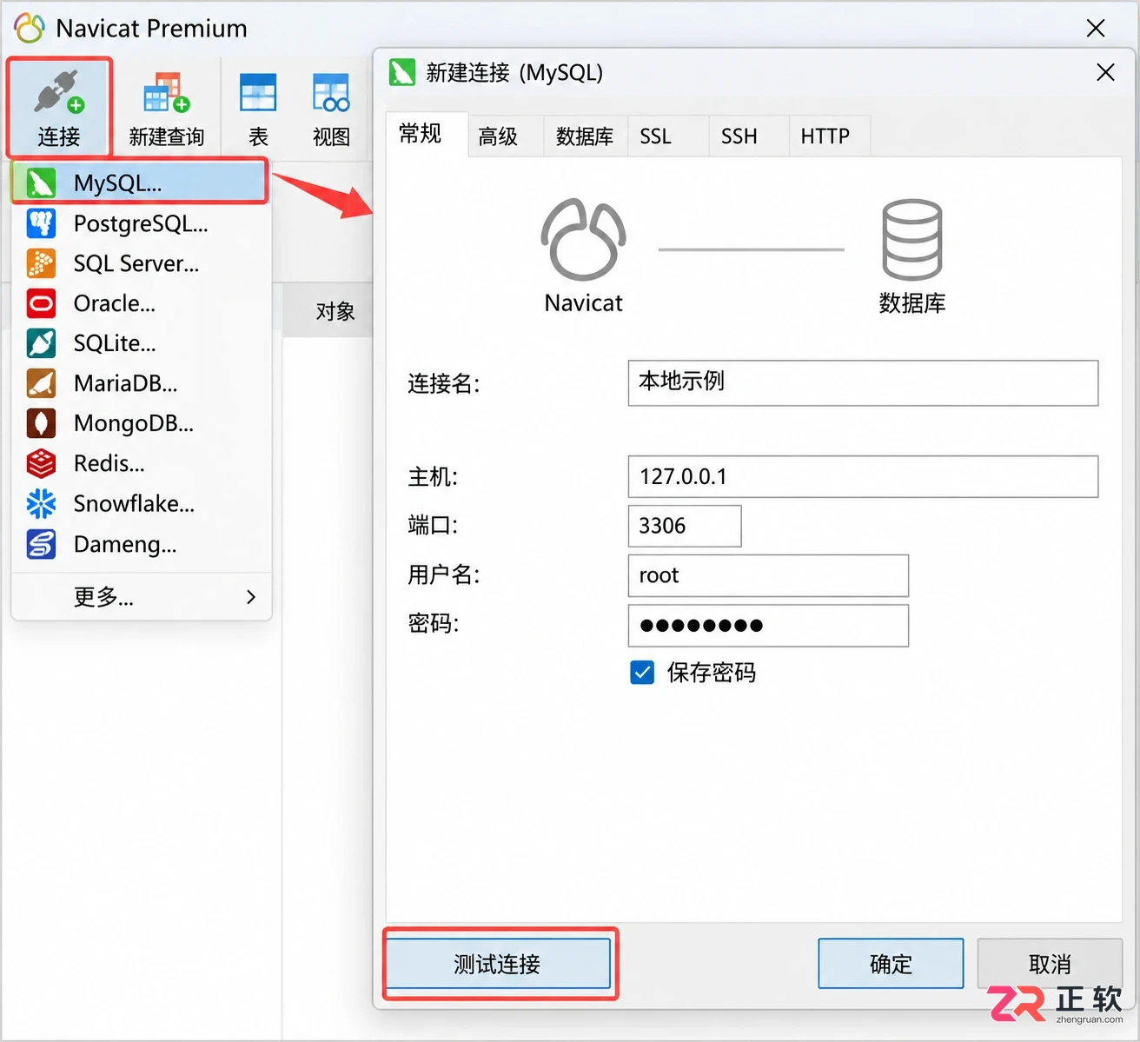Toggle the 保存密码 checkbox
The height and width of the screenshot is (1042, 1140).
pos(642,673)
